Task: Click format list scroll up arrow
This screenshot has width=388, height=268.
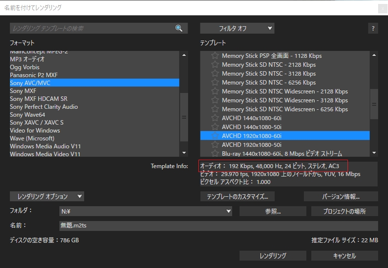Action: pos(184,55)
